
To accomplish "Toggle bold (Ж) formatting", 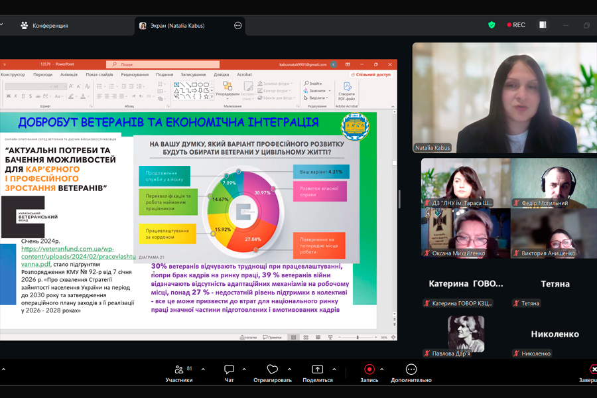I will [x=9, y=96].
